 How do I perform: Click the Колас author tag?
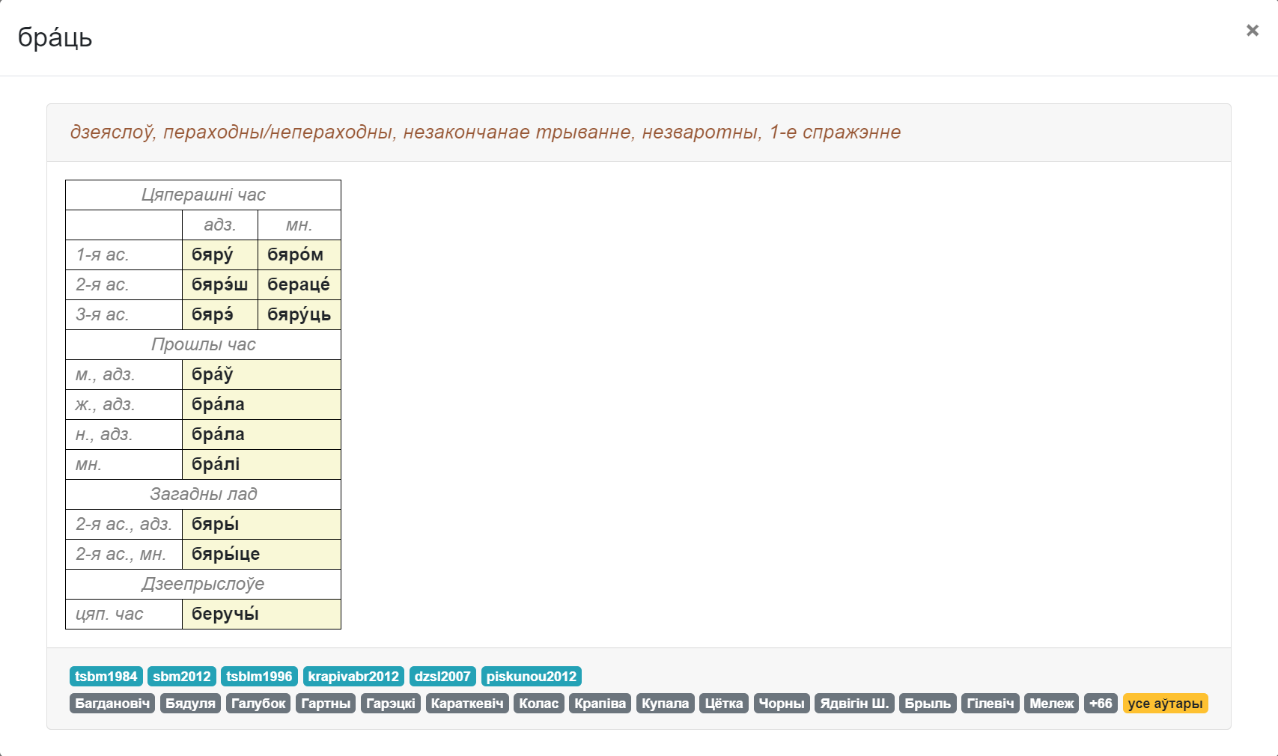click(x=538, y=704)
